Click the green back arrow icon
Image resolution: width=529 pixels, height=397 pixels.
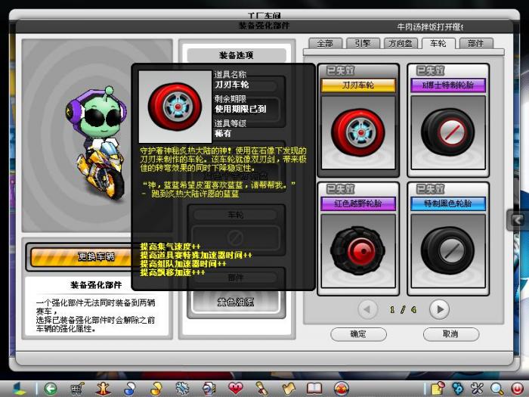(x=51, y=389)
